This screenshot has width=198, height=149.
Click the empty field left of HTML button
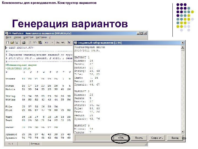tap(93, 138)
